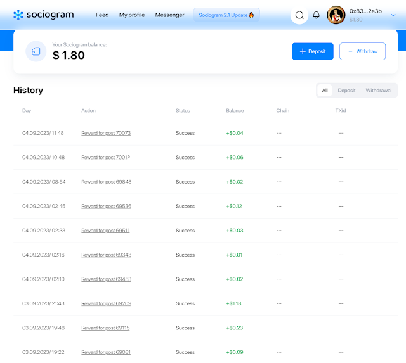406x363 pixels.
Task: Select the All history filter
Action: coord(325,90)
